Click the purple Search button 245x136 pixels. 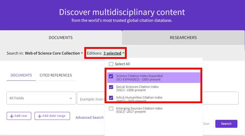click(x=226, y=124)
